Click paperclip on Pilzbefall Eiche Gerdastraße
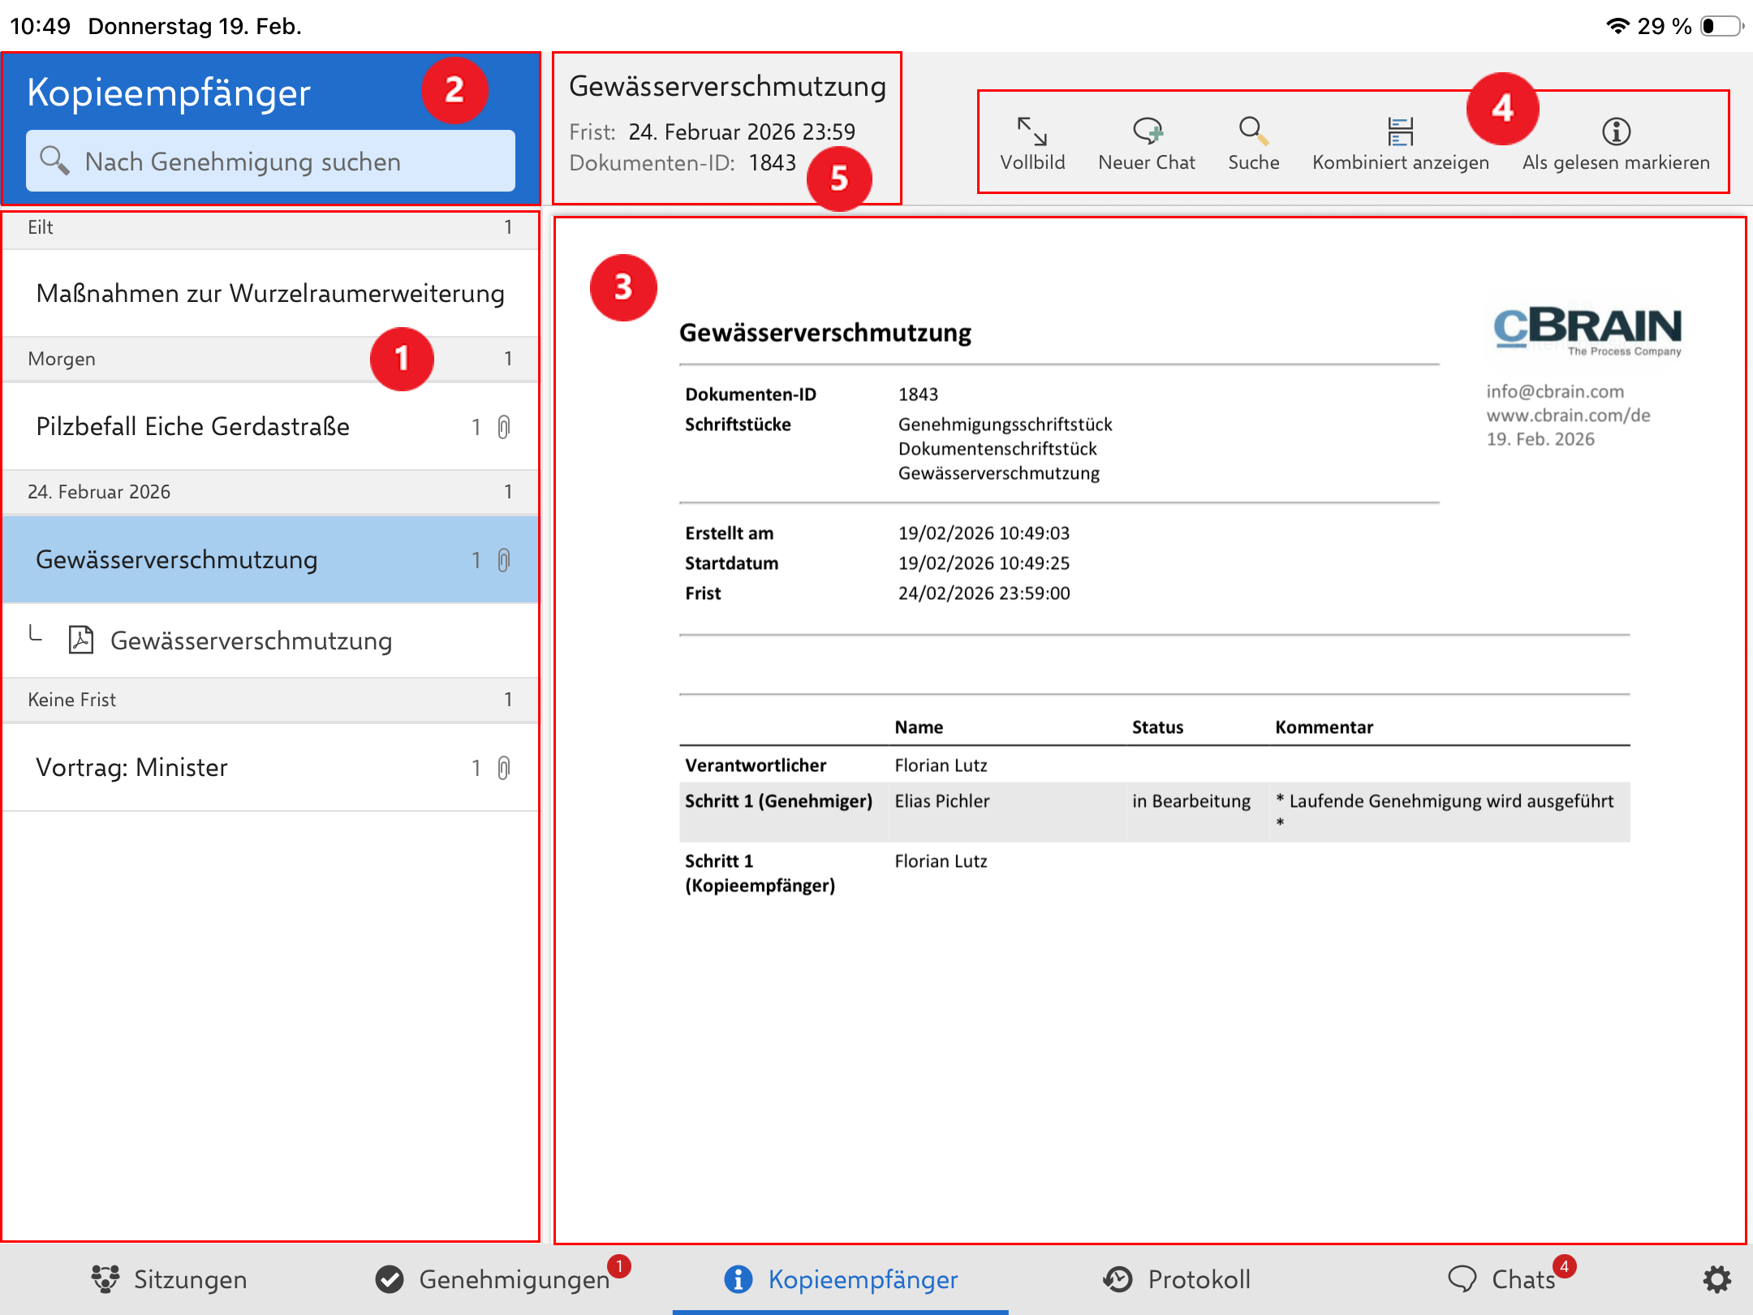Viewport: 1753px width, 1315px height. (504, 427)
